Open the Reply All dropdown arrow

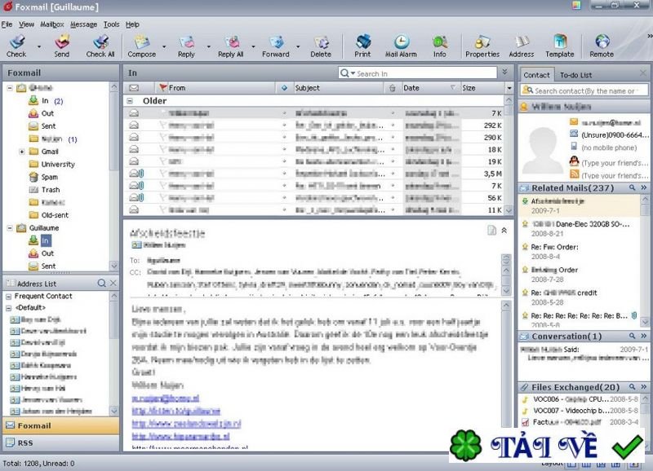(x=253, y=46)
